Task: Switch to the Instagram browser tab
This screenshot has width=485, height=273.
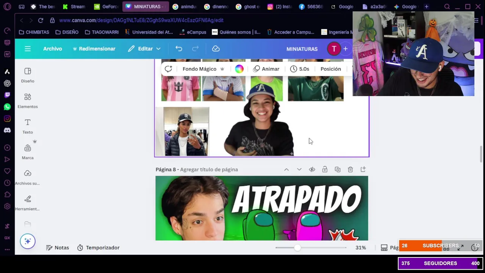Action: pyautogui.click(x=279, y=6)
